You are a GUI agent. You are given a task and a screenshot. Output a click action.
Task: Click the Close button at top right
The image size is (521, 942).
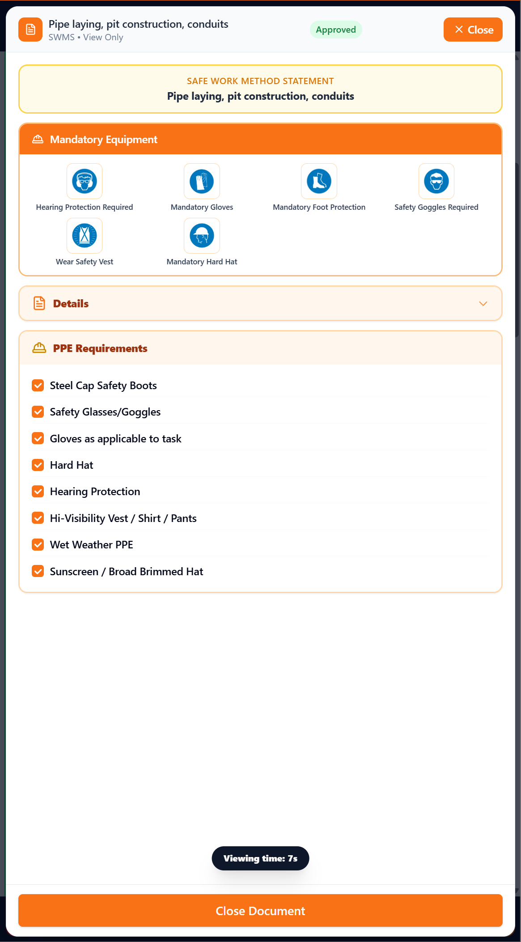(x=473, y=30)
